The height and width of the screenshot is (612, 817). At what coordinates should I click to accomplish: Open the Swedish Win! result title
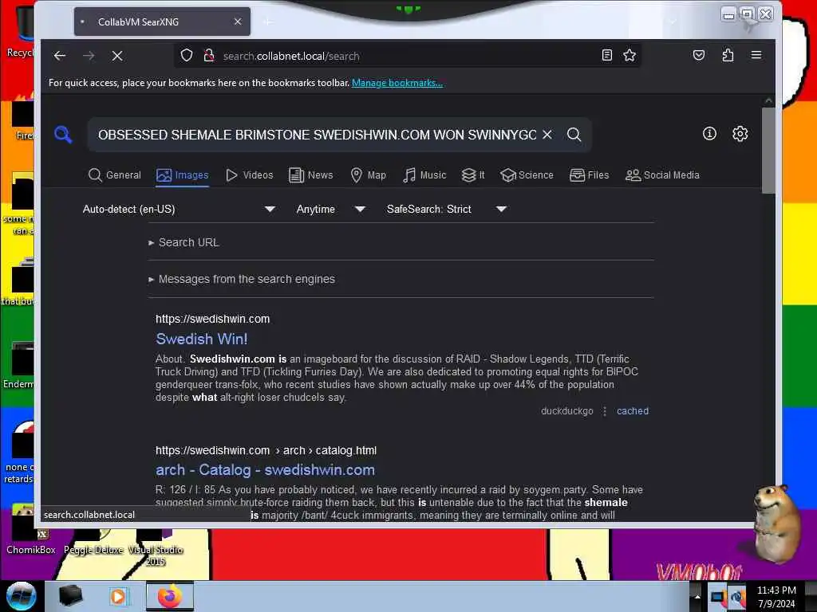(x=202, y=339)
